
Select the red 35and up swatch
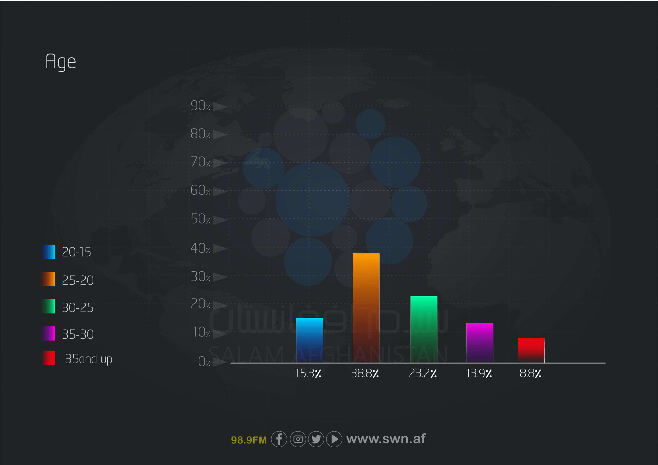(x=49, y=358)
